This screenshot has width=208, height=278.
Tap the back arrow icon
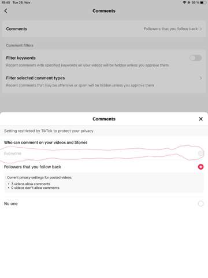point(6,11)
